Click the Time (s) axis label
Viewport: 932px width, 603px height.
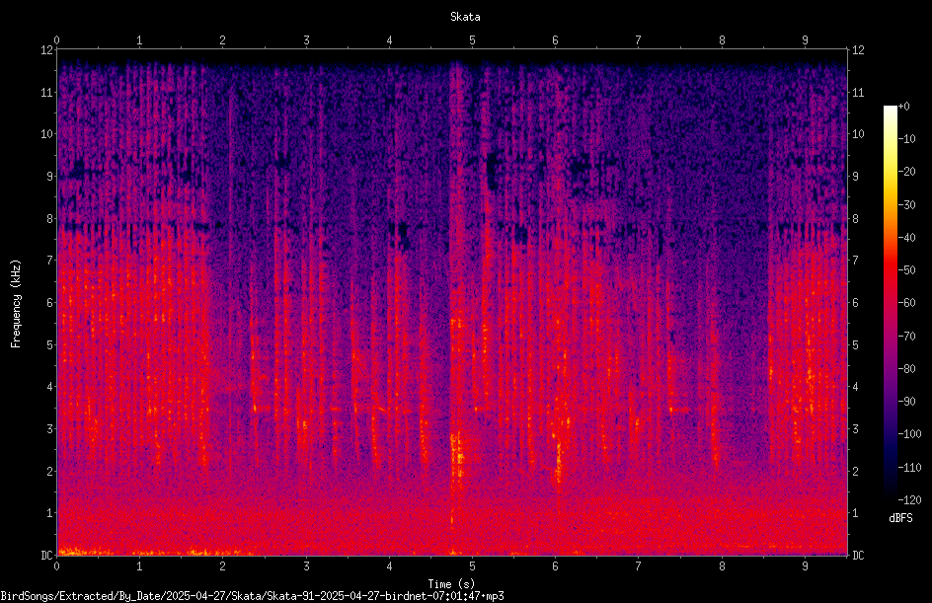tap(451, 584)
